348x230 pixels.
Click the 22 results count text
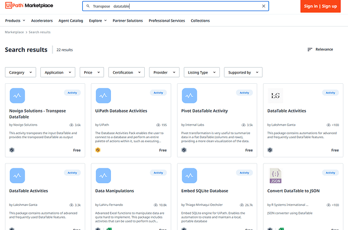tap(65, 50)
